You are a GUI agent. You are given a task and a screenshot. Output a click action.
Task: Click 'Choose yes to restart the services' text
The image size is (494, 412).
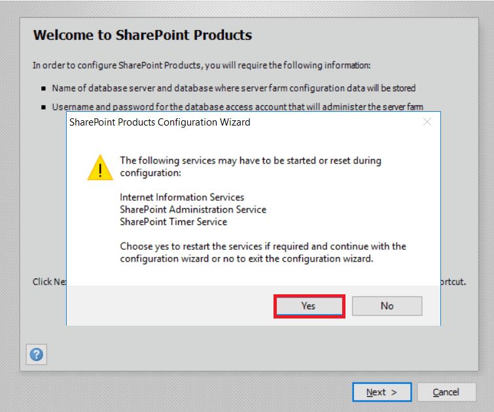[263, 252]
